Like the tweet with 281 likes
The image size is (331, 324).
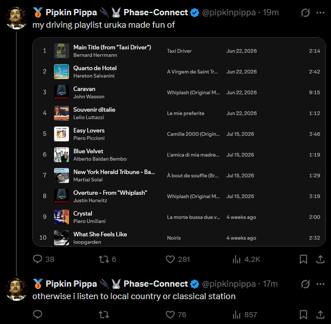click(178, 259)
